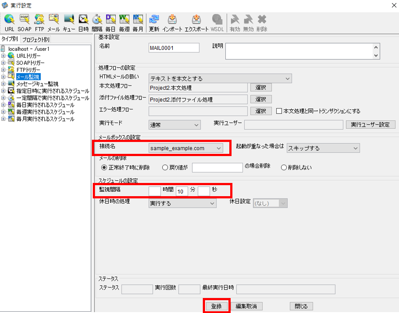Click the SOAP trigger toolbar icon
Screen dimensions: 399x313
point(24,23)
